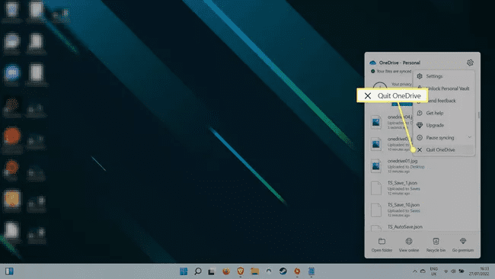Open the onedrive01.jpg file entry

click(423, 166)
